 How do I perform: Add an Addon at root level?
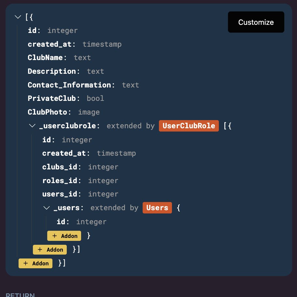tap(35, 263)
